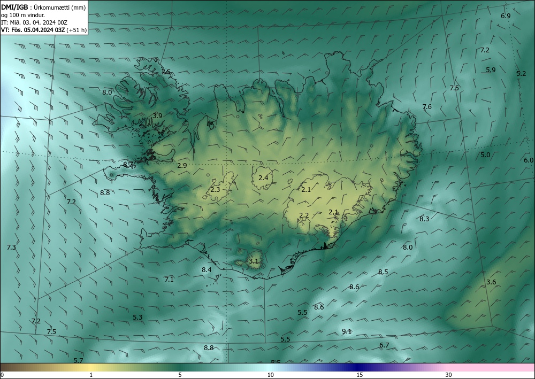The height and width of the screenshot is (379, 535).
Task: Click the 2.3 value on Langjökull glacier
Action: pyautogui.click(x=215, y=189)
